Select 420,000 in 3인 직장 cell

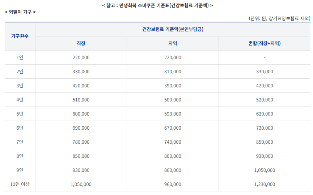[x=81, y=86]
